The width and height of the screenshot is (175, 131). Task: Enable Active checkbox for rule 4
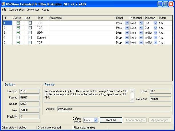[x=18, y=37]
